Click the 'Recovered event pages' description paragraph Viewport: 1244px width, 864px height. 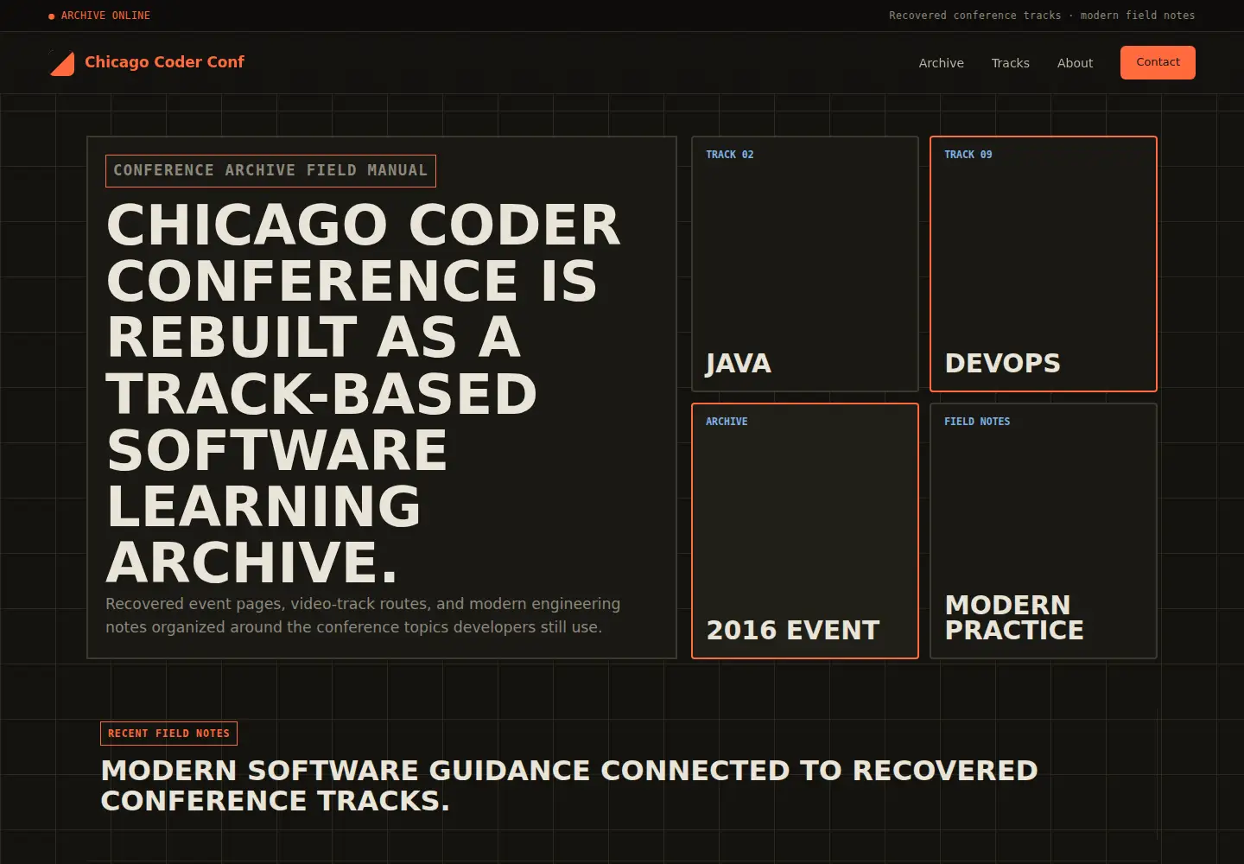pyautogui.click(x=363, y=615)
